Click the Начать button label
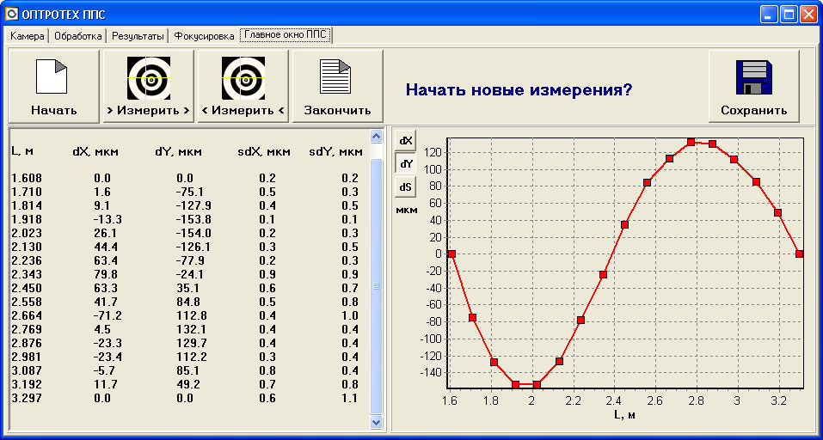The image size is (823, 440). pyautogui.click(x=54, y=111)
